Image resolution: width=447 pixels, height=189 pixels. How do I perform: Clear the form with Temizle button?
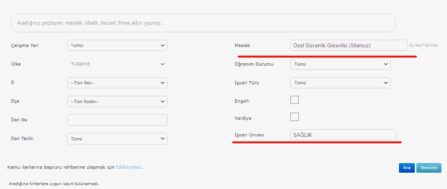point(429,168)
